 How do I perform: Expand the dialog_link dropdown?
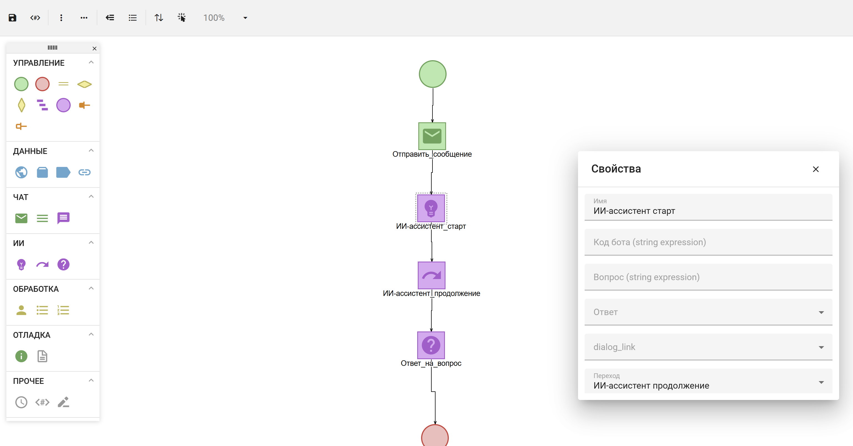(x=708, y=347)
